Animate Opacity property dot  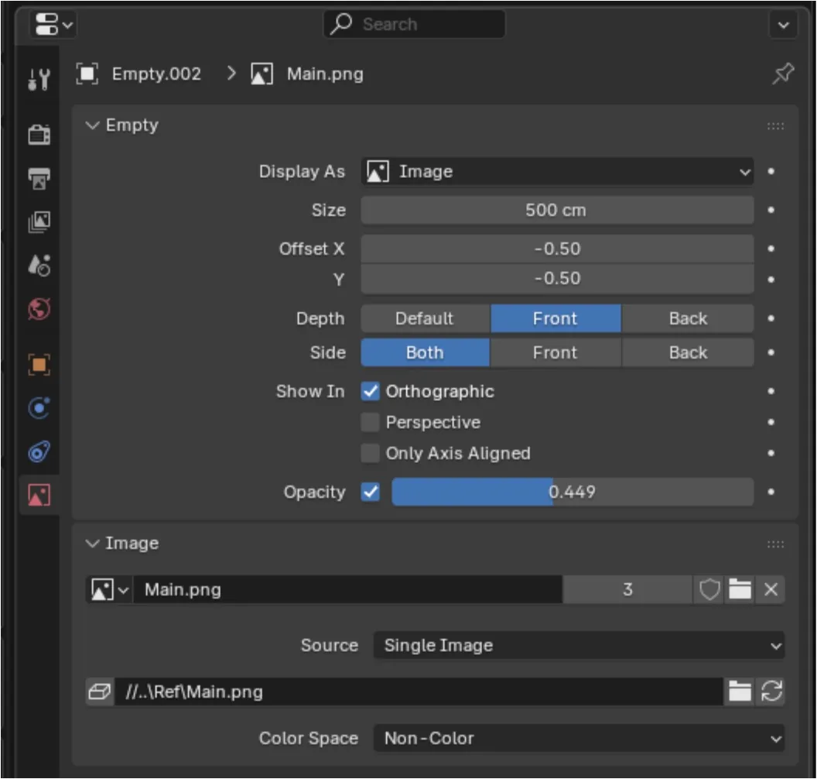[771, 492]
